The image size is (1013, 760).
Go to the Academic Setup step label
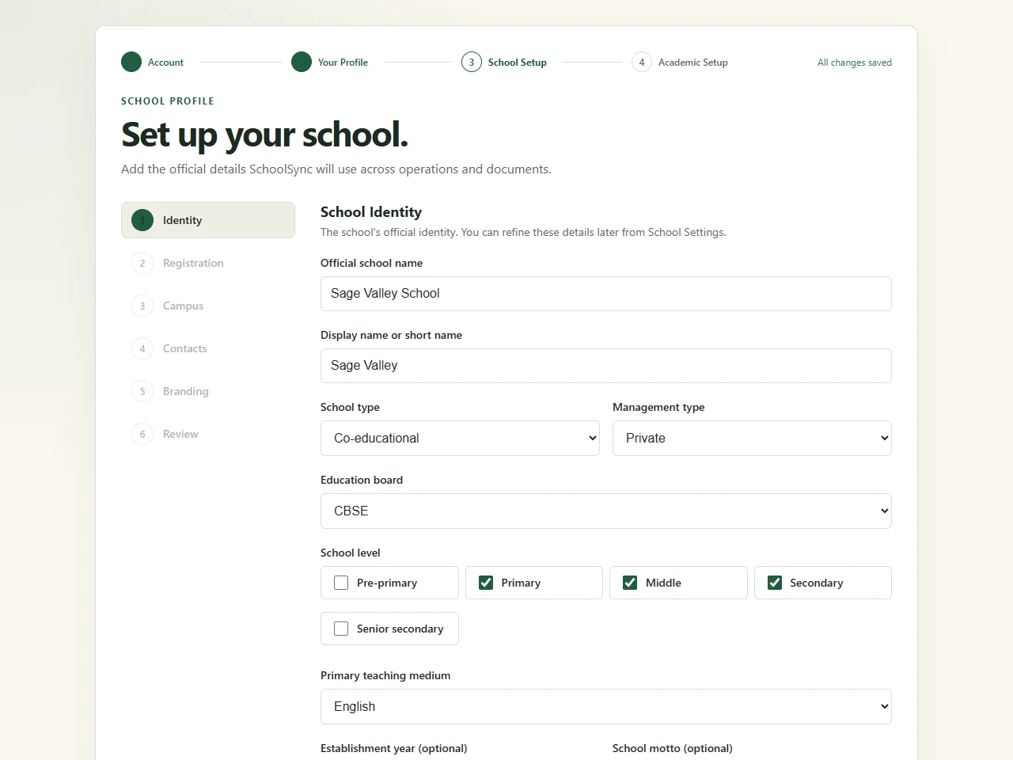point(693,63)
